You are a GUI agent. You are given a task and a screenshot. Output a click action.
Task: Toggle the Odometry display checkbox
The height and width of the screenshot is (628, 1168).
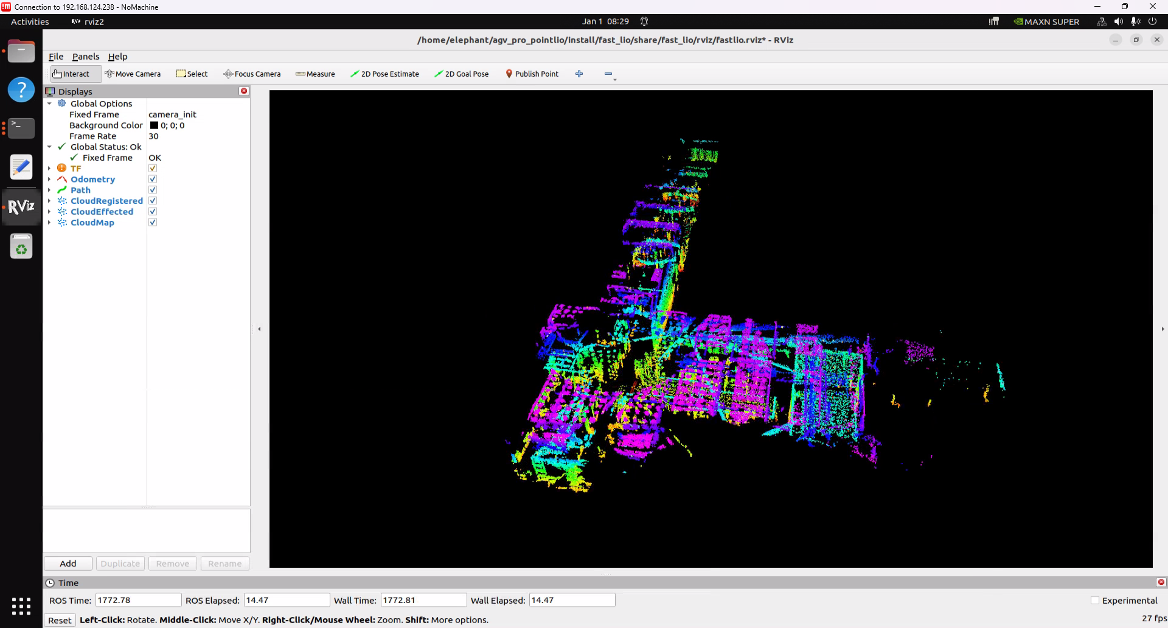(153, 179)
